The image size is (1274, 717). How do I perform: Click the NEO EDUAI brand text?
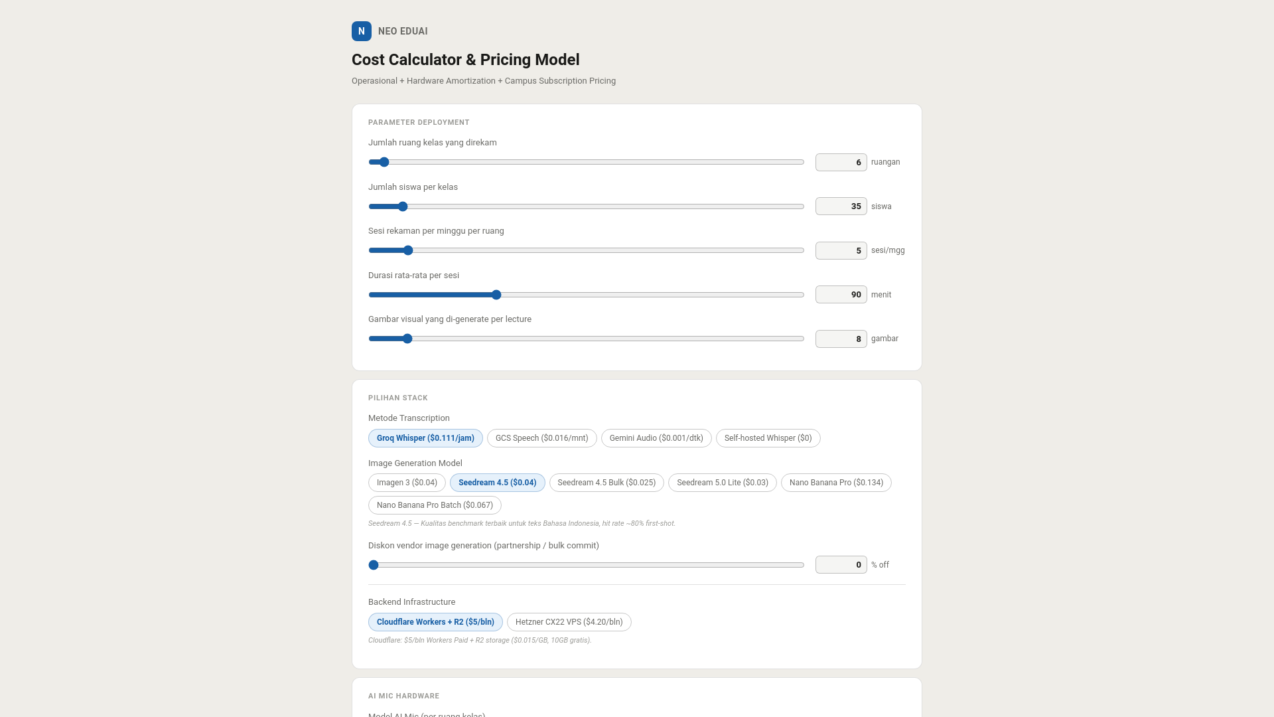(x=403, y=31)
